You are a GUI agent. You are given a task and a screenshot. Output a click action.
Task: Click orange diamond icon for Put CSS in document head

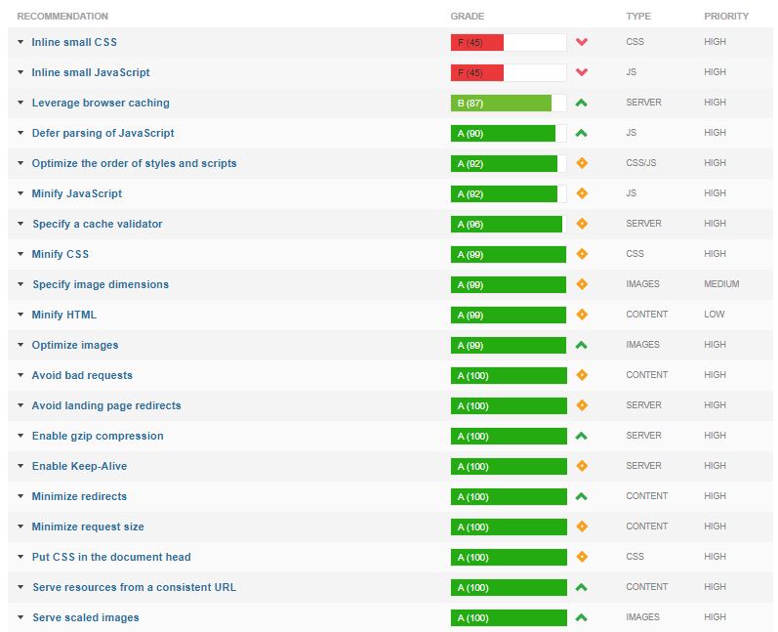pos(582,557)
